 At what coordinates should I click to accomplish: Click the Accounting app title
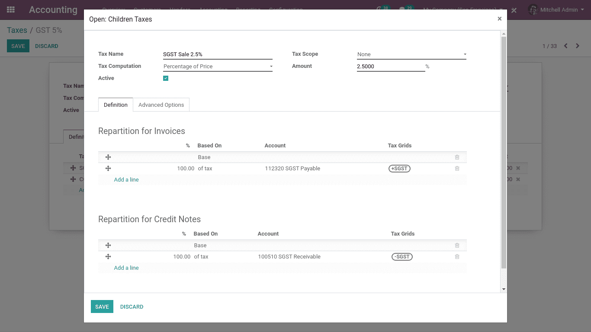(53, 10)
